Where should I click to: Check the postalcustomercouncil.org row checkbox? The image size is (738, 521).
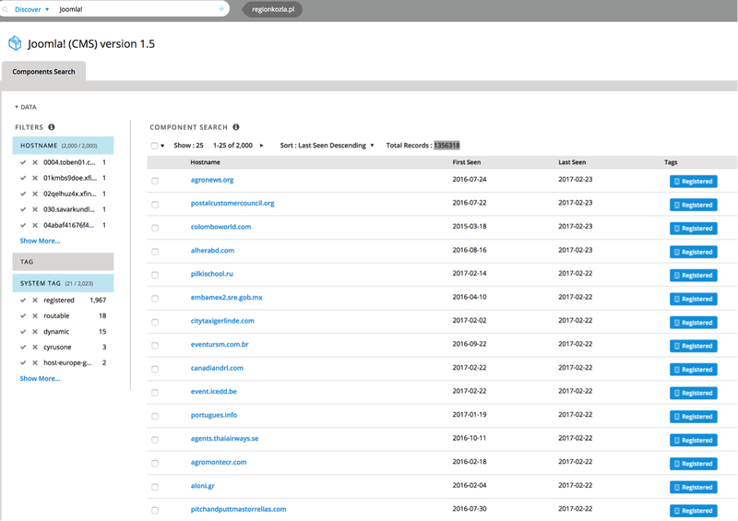pos(155,205)
